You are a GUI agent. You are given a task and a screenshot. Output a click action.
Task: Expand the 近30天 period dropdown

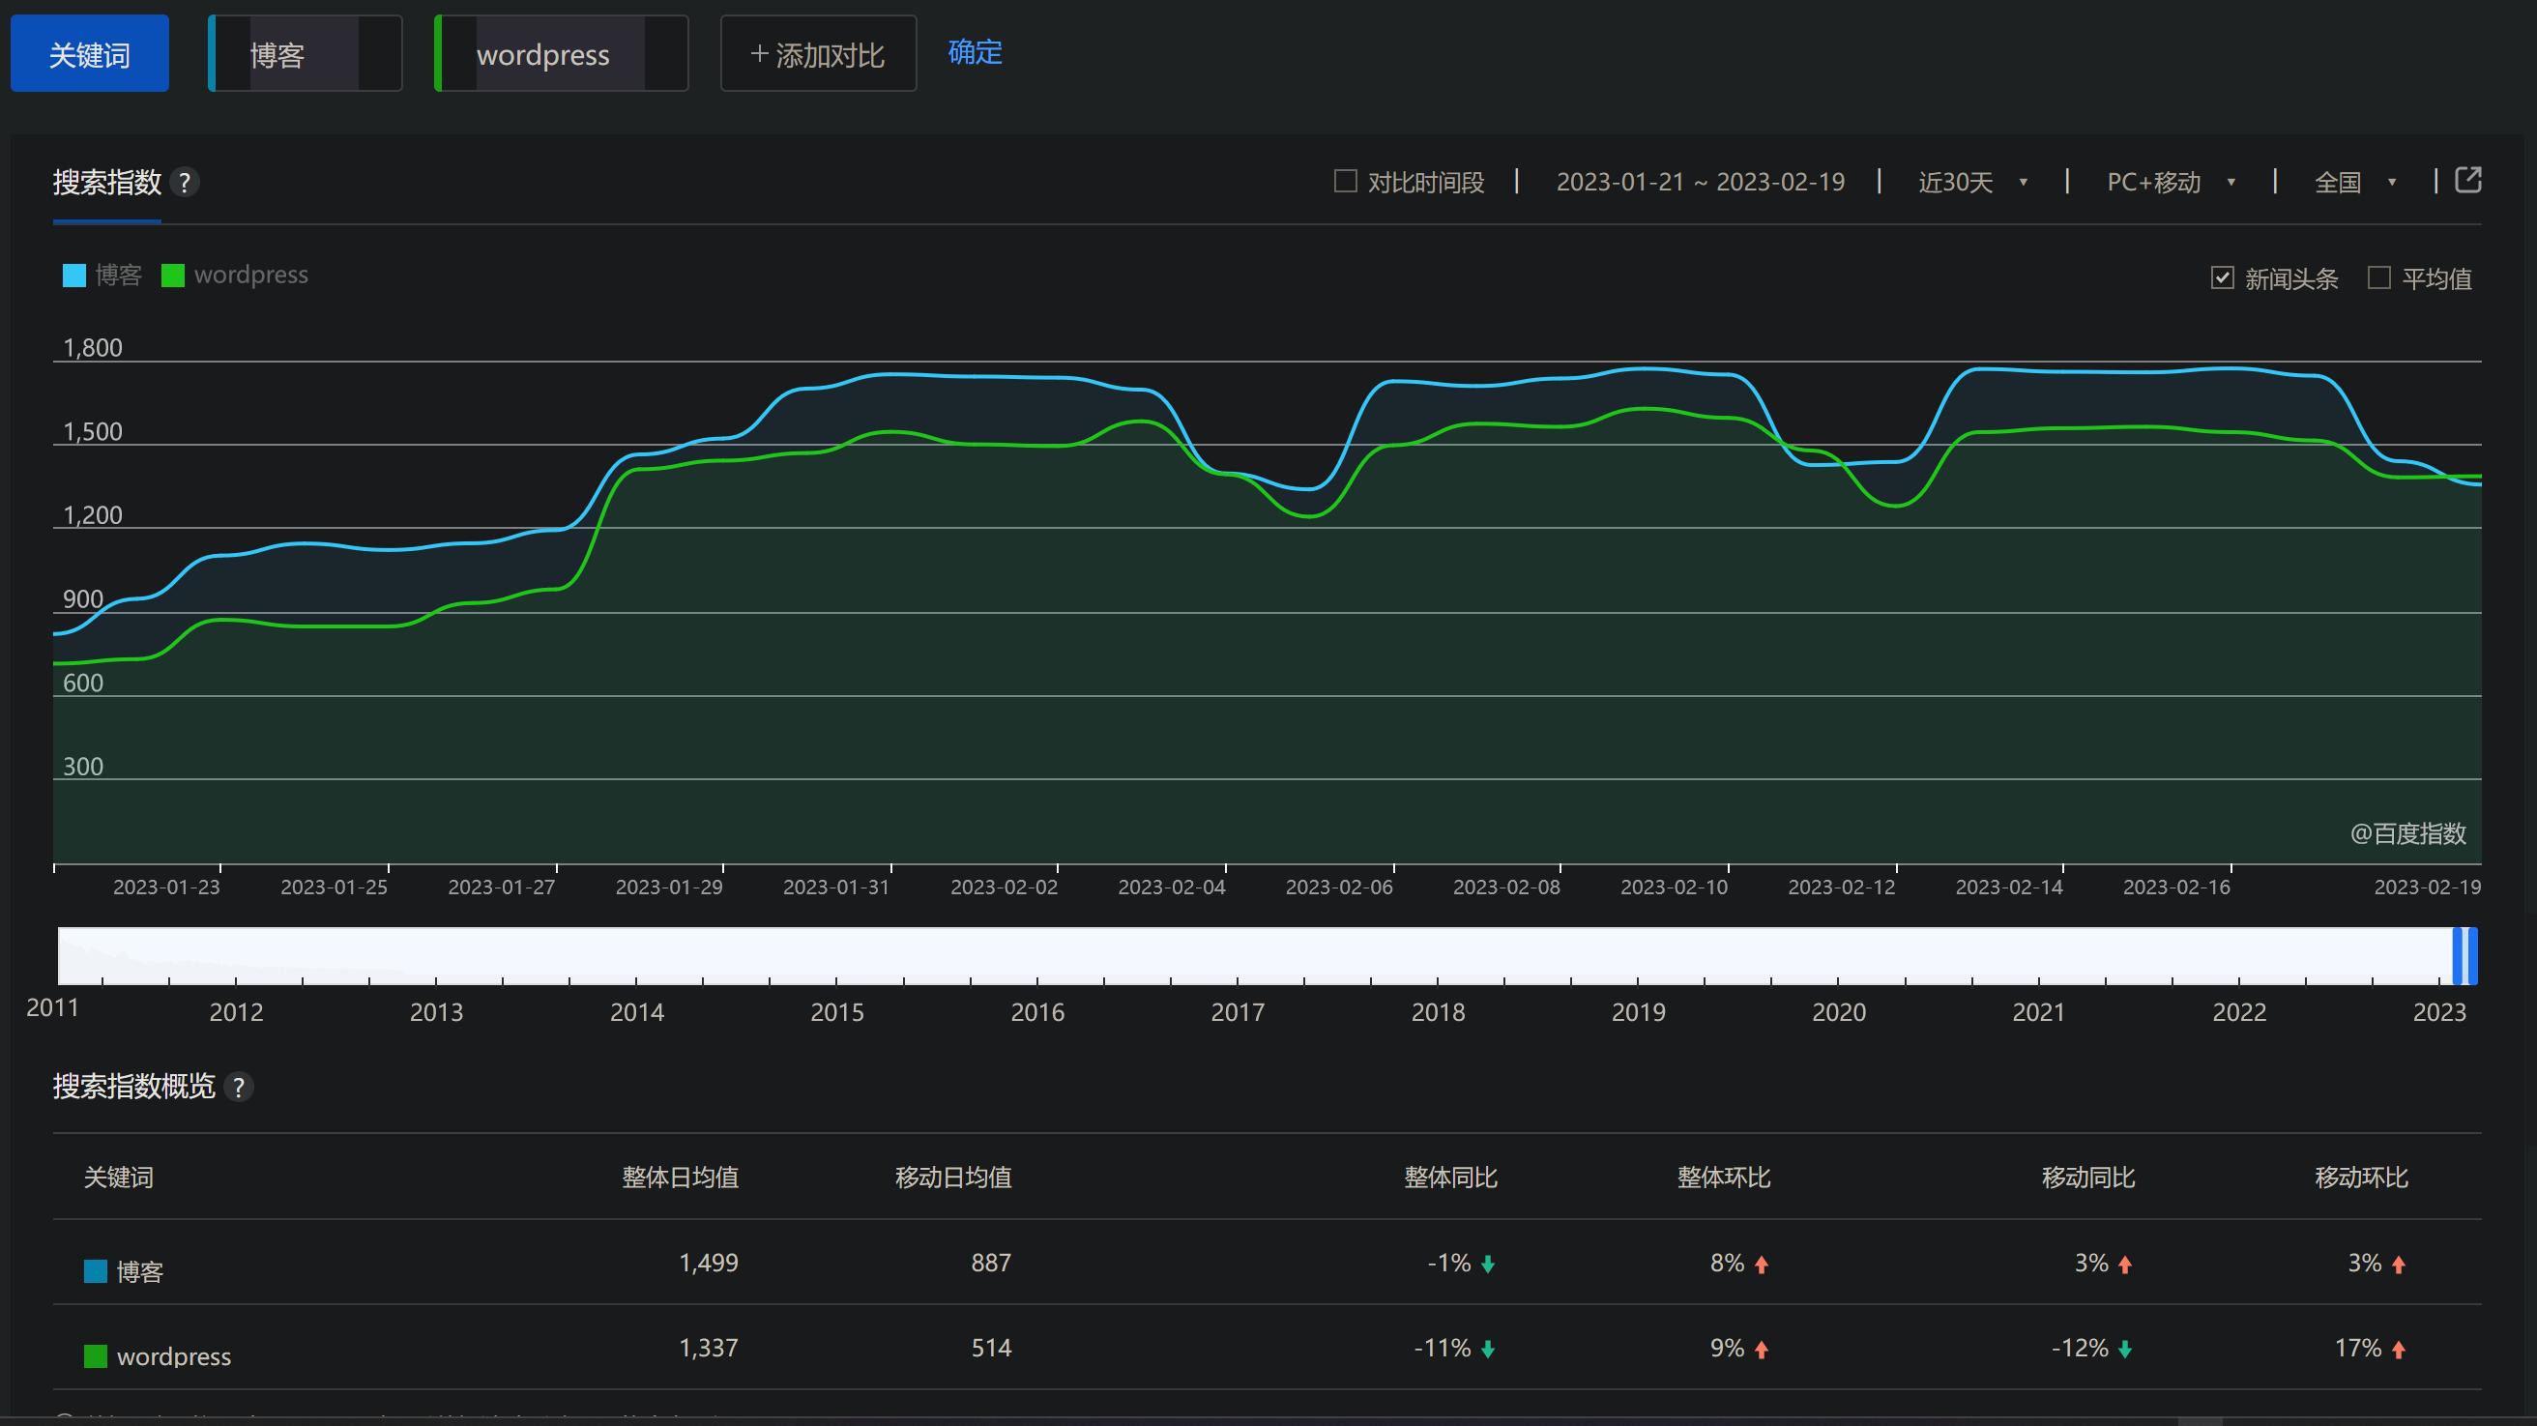click(x=1972, y=182)
